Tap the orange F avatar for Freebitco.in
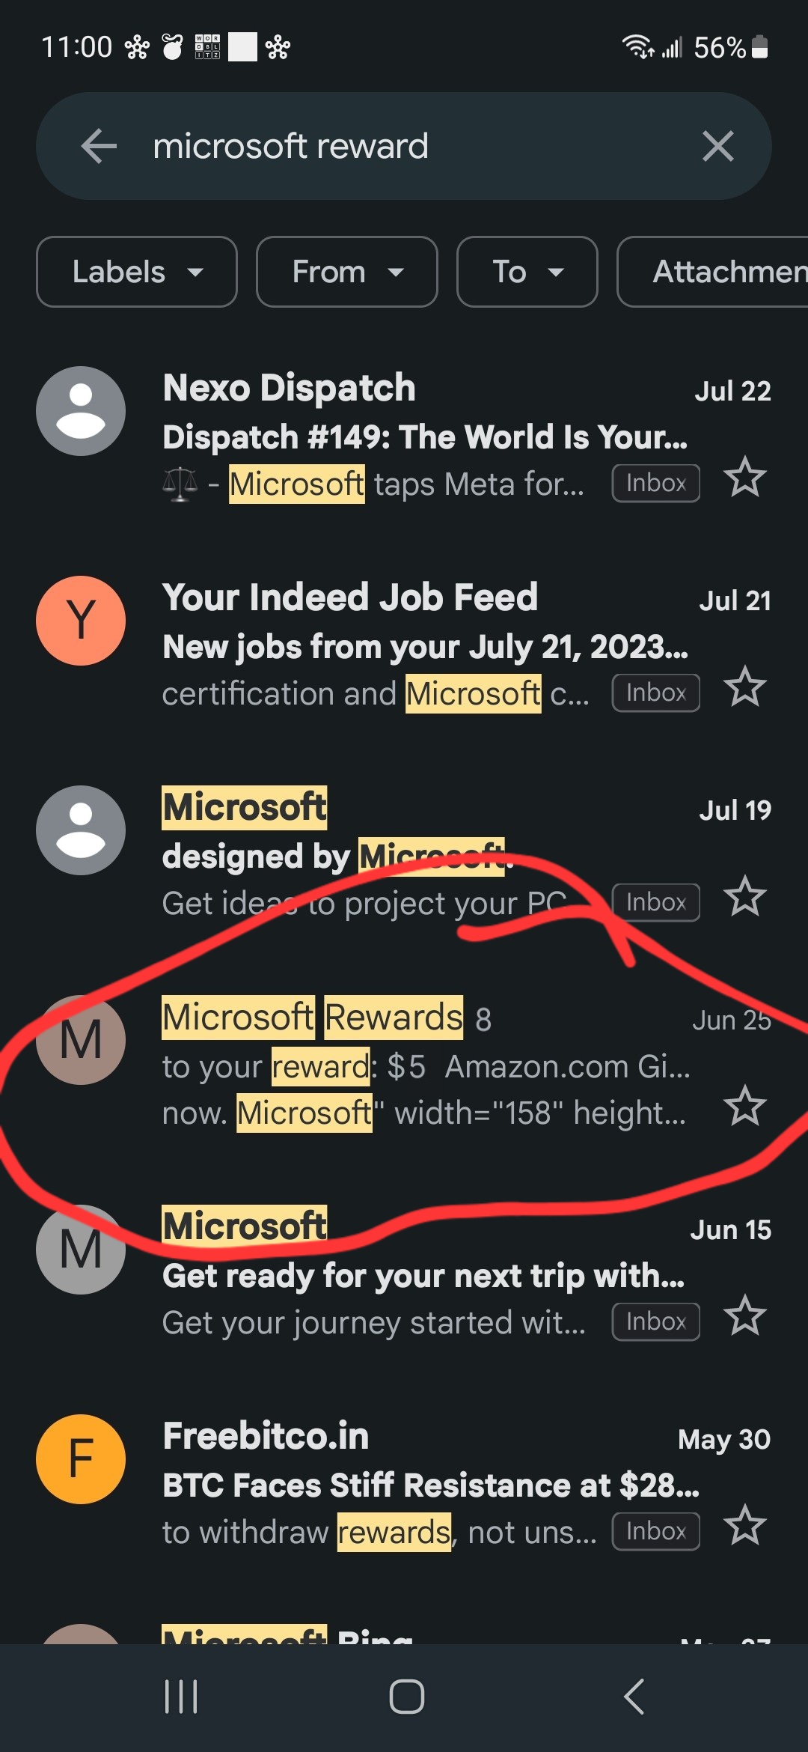This screenshot has width=808, height=1752. (x=81, y=1459)
